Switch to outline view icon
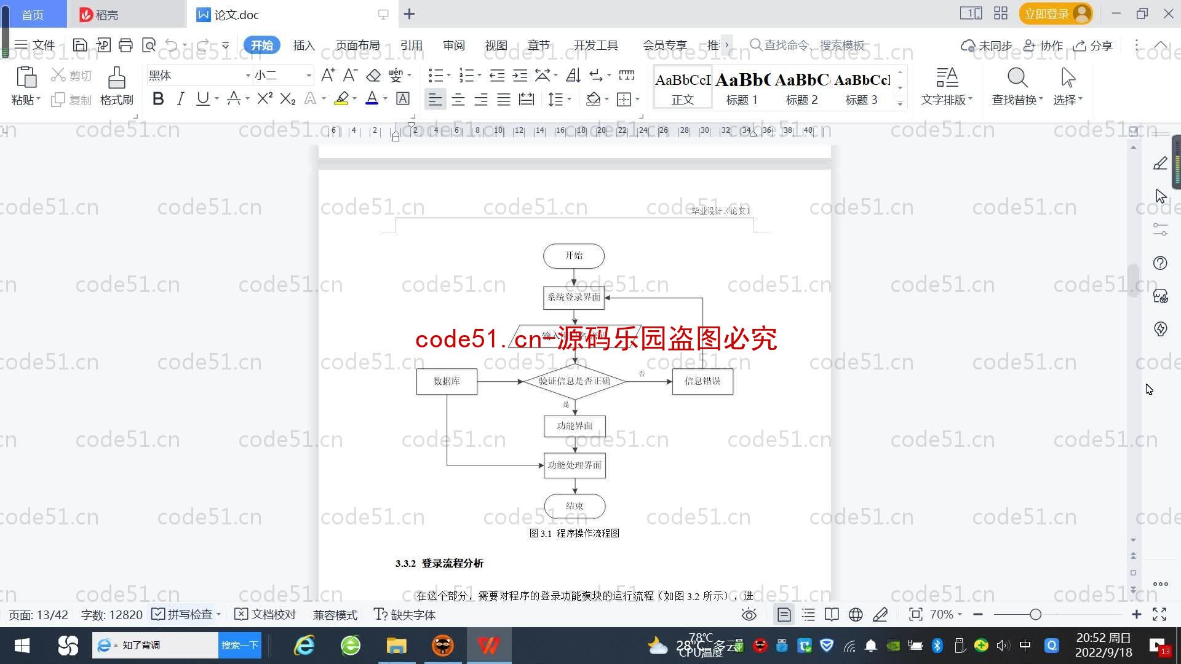Image resolution: width=1181 pixels, height=664 pixels. point(808,614)
